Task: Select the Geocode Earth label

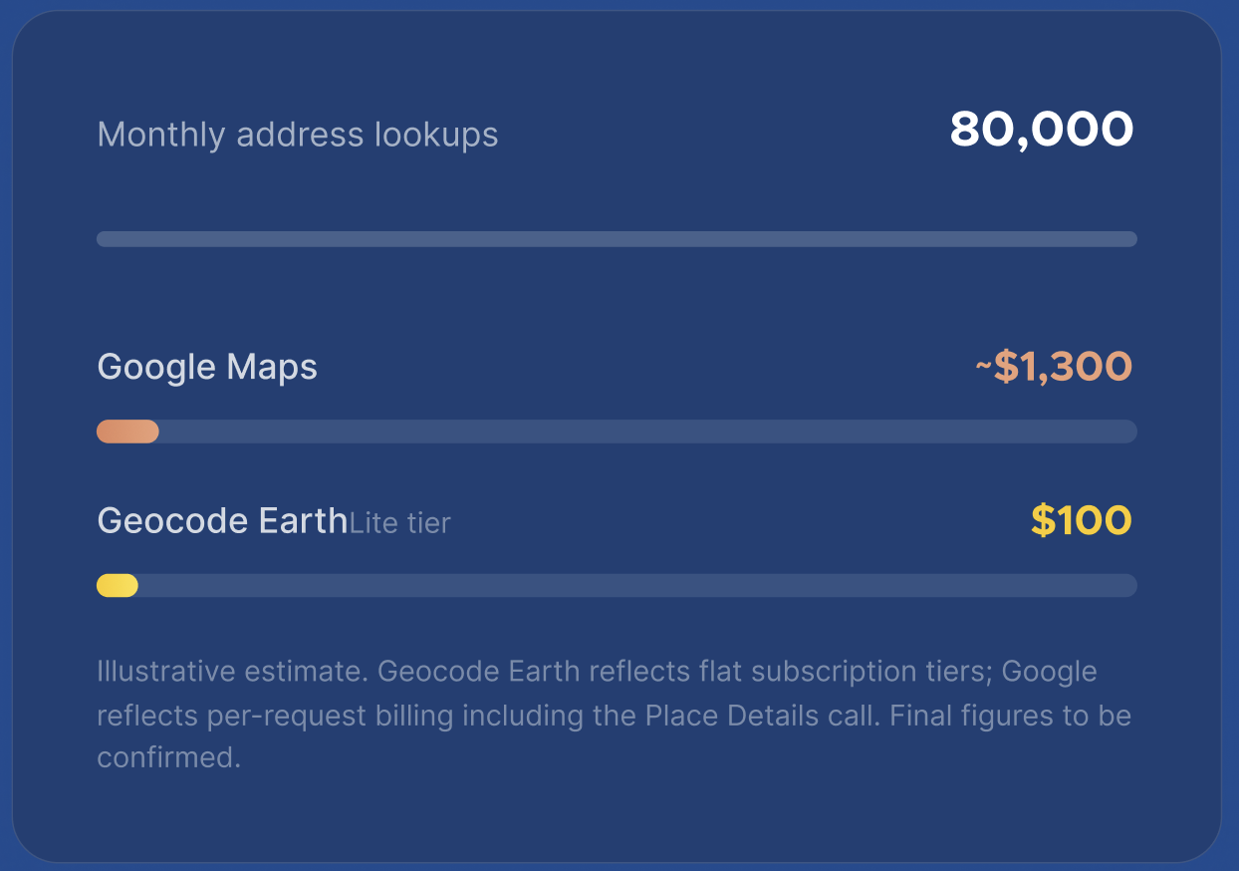Action: [x=222, y=521]
